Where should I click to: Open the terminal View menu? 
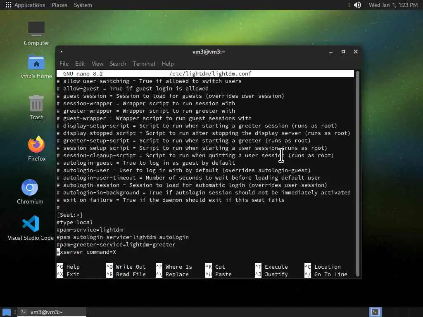[x=97, y=64]
